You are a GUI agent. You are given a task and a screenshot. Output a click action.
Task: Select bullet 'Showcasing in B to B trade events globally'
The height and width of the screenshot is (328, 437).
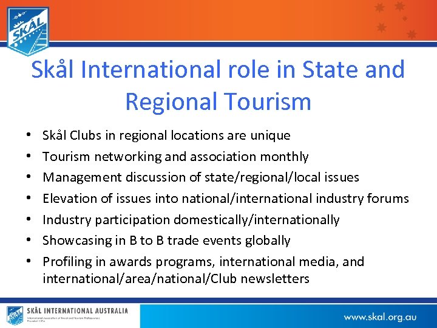tap(166, 241)
